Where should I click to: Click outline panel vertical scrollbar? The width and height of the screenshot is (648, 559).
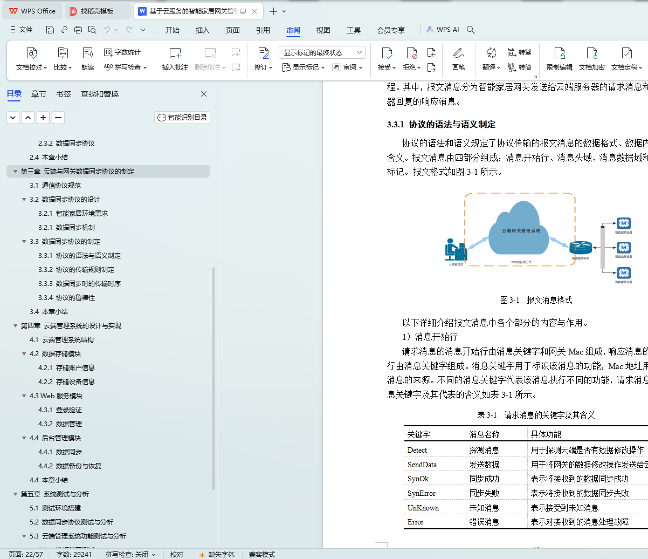coord(213,378)
